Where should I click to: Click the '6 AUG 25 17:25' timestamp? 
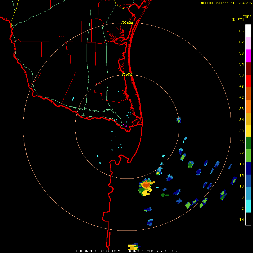click(x=159, y=251)
